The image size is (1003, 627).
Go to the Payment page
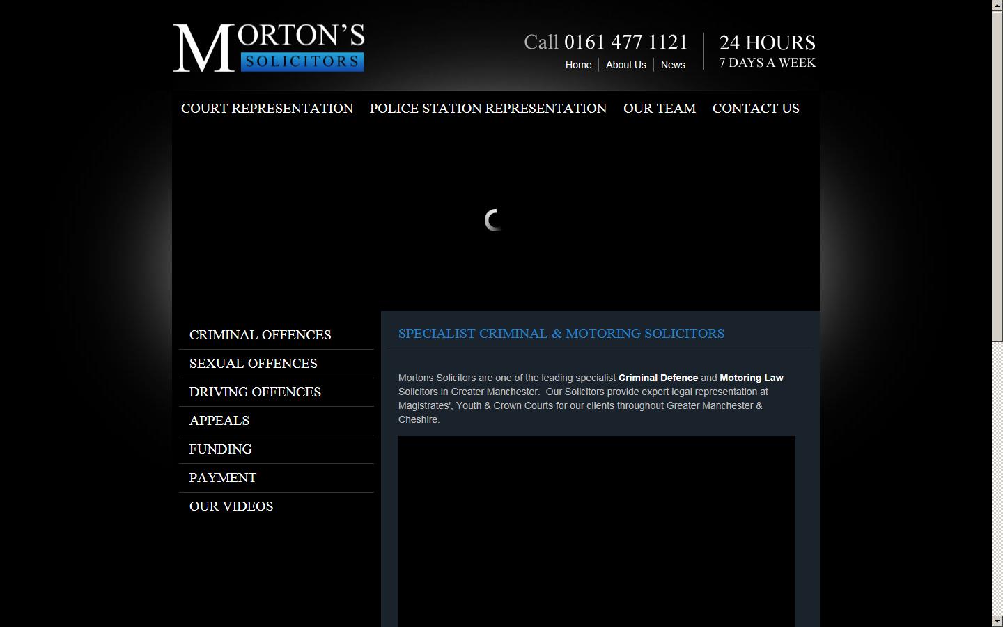(x=222, y=477)
